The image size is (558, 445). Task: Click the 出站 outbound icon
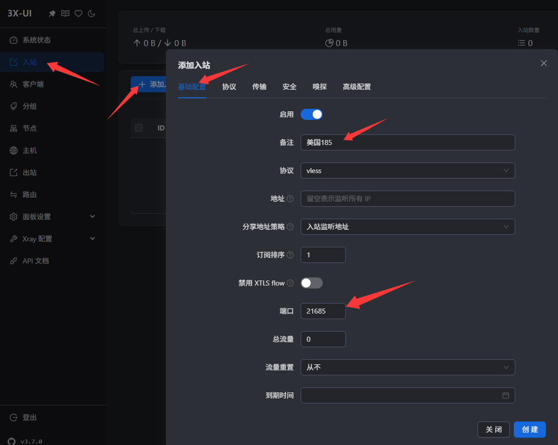(x=14, y=172)
